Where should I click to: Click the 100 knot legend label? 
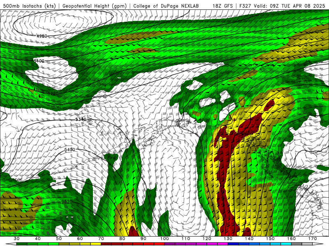(164, 239)
